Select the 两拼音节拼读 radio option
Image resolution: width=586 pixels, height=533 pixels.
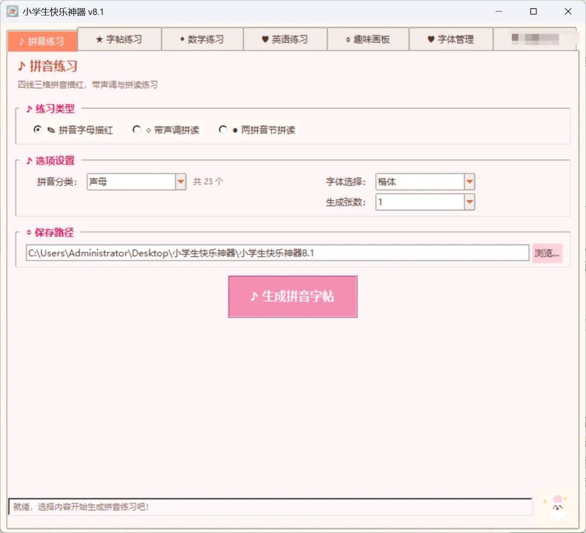257,130
